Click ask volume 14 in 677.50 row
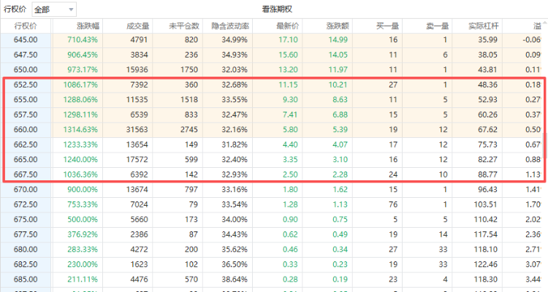Viewport: 548px width, 292px height. point(444,235)
